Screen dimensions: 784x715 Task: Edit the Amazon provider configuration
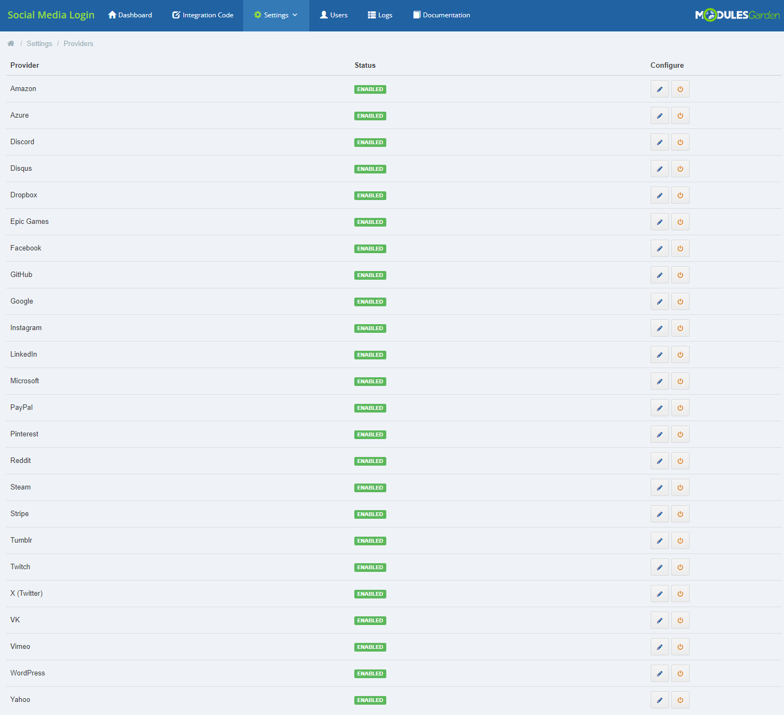tap(659, 88)
